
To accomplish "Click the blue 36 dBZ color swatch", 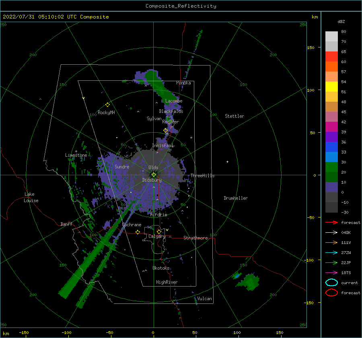I will 331,147.
